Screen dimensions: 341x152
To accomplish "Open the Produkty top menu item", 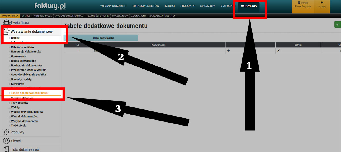I will [188, 6].
